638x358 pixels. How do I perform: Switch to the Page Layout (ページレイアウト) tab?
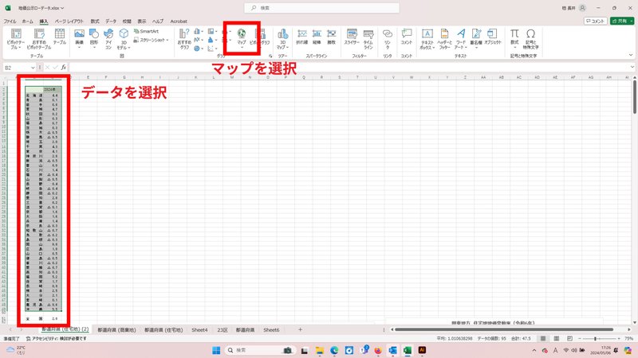click(x=69, y=21)
